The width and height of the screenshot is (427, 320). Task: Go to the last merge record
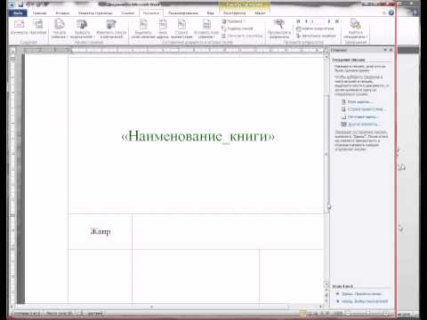coord(337,21)
